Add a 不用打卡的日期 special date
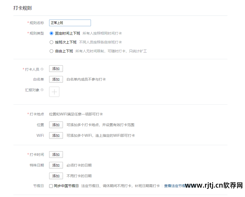This screenshot has width=245, height=197. (56, 176)
